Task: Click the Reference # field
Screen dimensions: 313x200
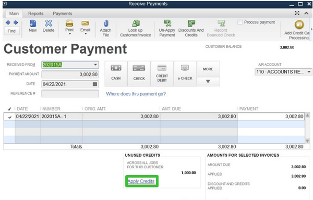Action: [x=70, y=93]
